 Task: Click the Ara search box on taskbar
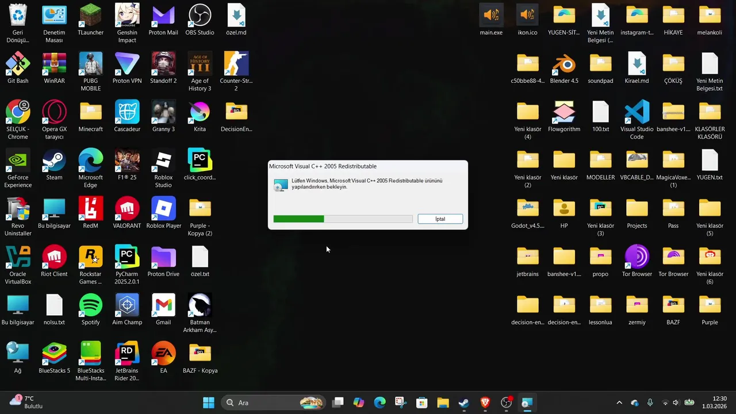pos(273,402)
